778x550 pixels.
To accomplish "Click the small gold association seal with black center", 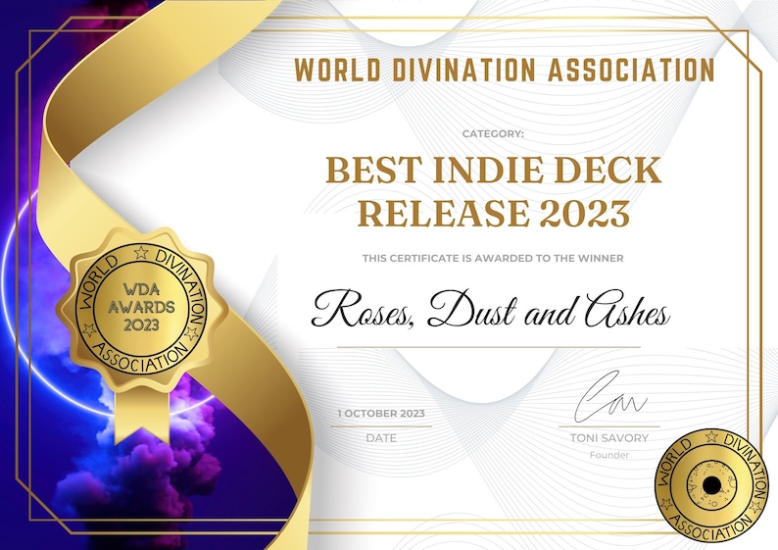I will pos(711,485).
